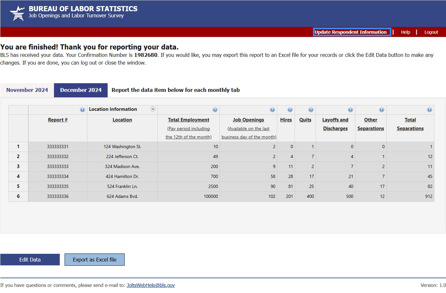Expand the Location Information columns
This screenshot has width=446, height=293.
point(153,109)
